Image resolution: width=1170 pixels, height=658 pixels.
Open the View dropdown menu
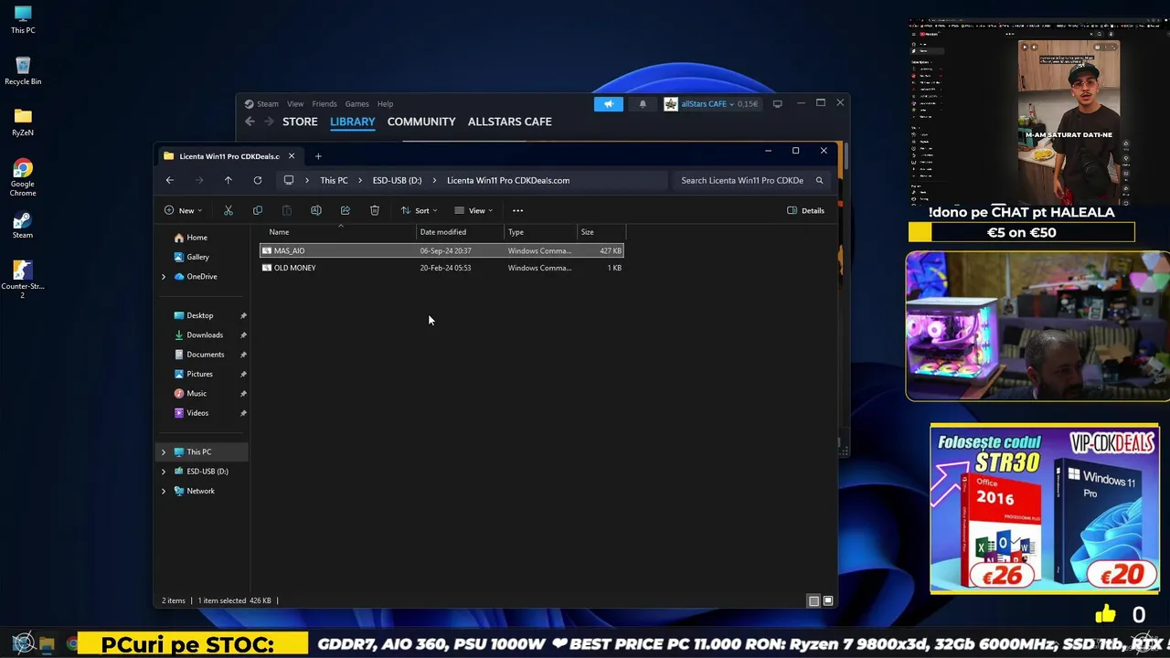pyautogui.click(x=473, y=210)
